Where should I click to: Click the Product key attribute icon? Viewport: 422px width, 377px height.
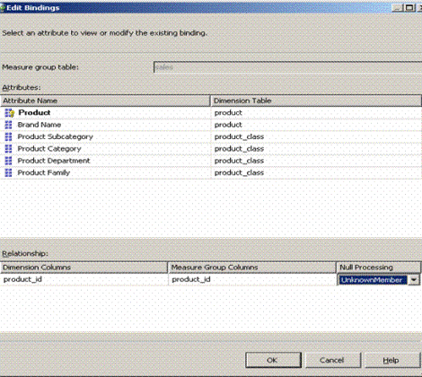[x=9, y=113]
